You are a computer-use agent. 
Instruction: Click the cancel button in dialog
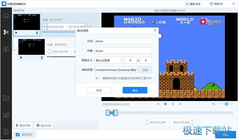pos(99,90)
